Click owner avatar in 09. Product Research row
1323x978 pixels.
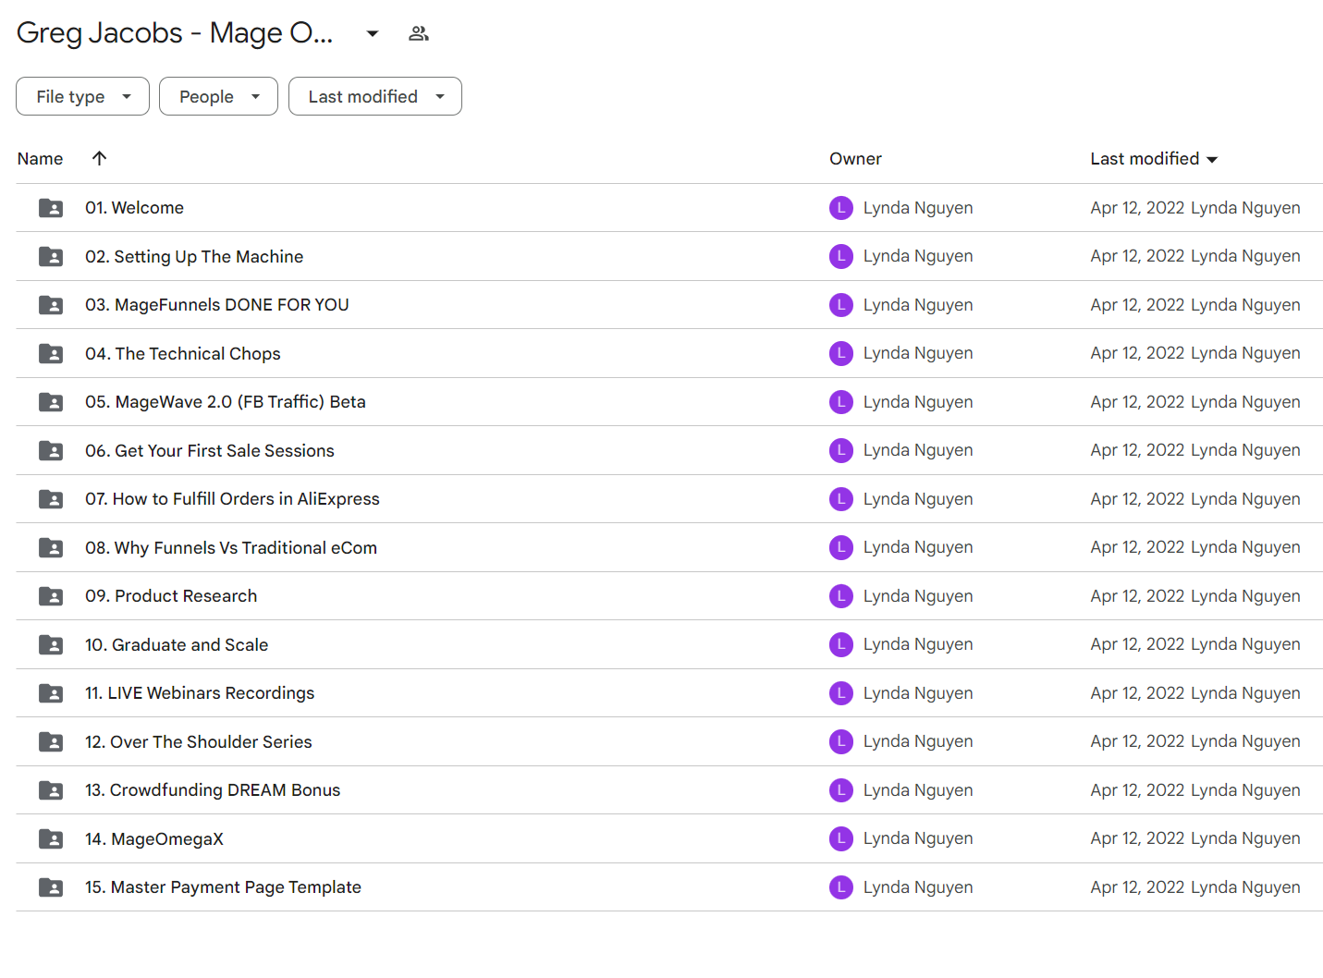[841, 596]
